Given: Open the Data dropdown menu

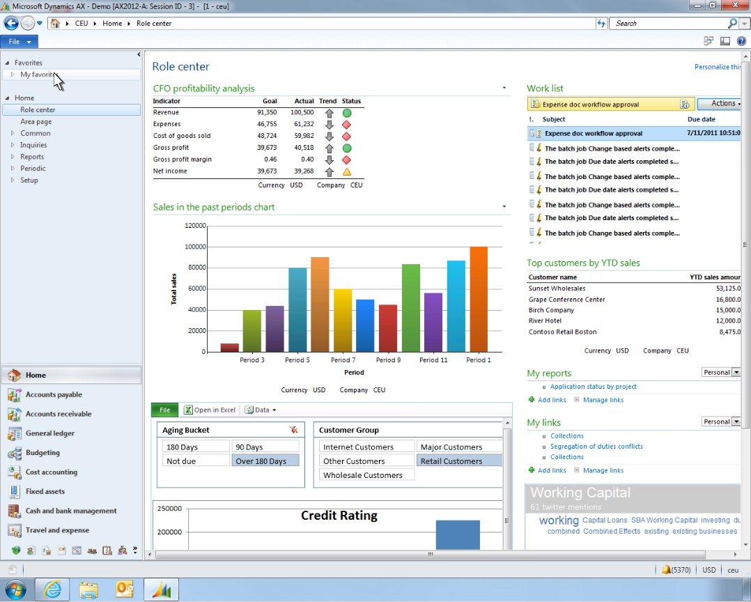Looking at the screenshot, I should pos(261,410).
